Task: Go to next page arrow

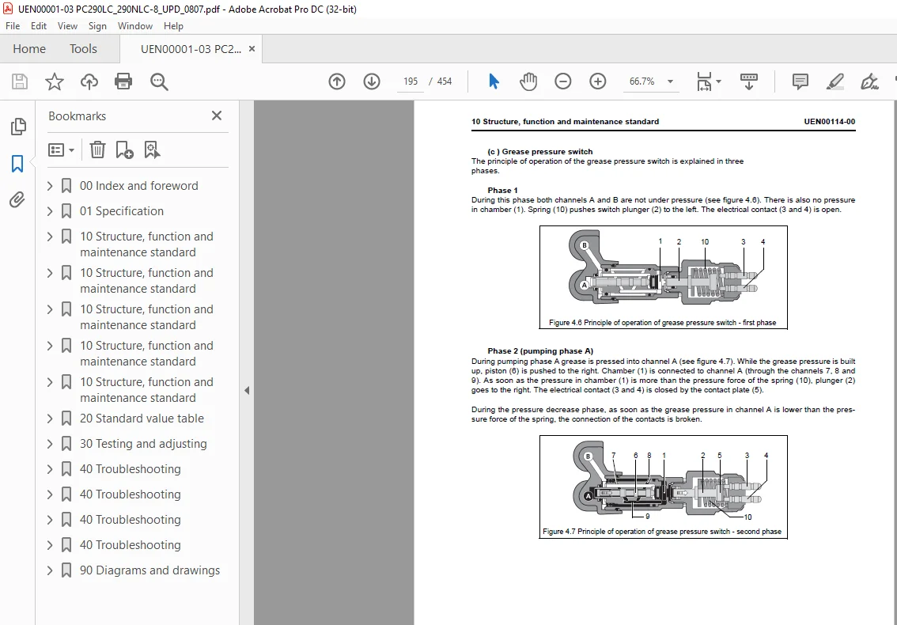Action: 372,81
